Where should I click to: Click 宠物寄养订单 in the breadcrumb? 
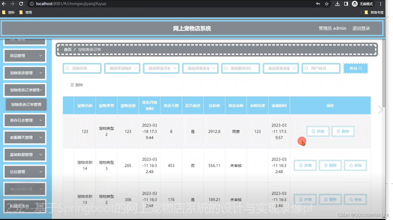click(x=89, y=50)
